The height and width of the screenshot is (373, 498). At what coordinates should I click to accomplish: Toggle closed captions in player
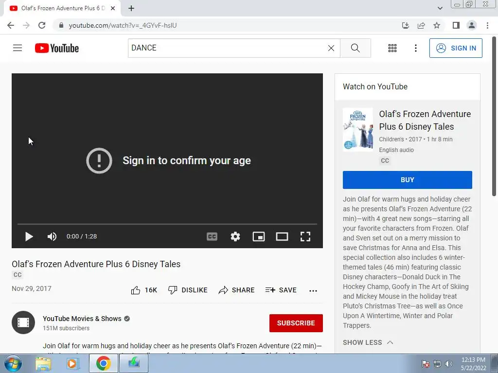point(212,237)
